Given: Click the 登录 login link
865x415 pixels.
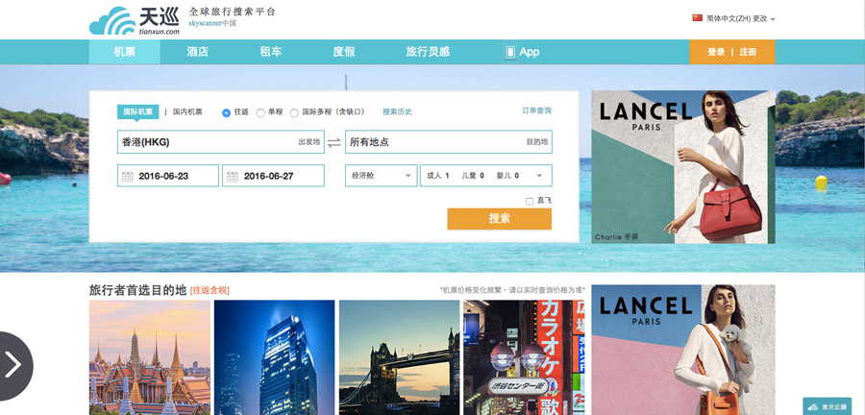Looking at the screenshot, I should coord(716,52).
